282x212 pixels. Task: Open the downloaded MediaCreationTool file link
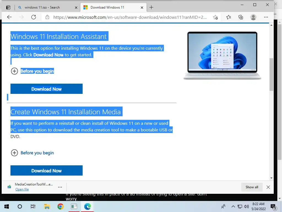(x=22, y=189)
